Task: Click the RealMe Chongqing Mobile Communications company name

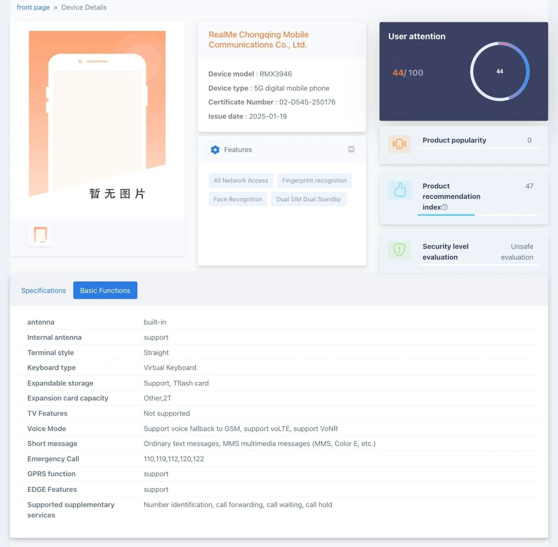Action: [x=259, y=40]
